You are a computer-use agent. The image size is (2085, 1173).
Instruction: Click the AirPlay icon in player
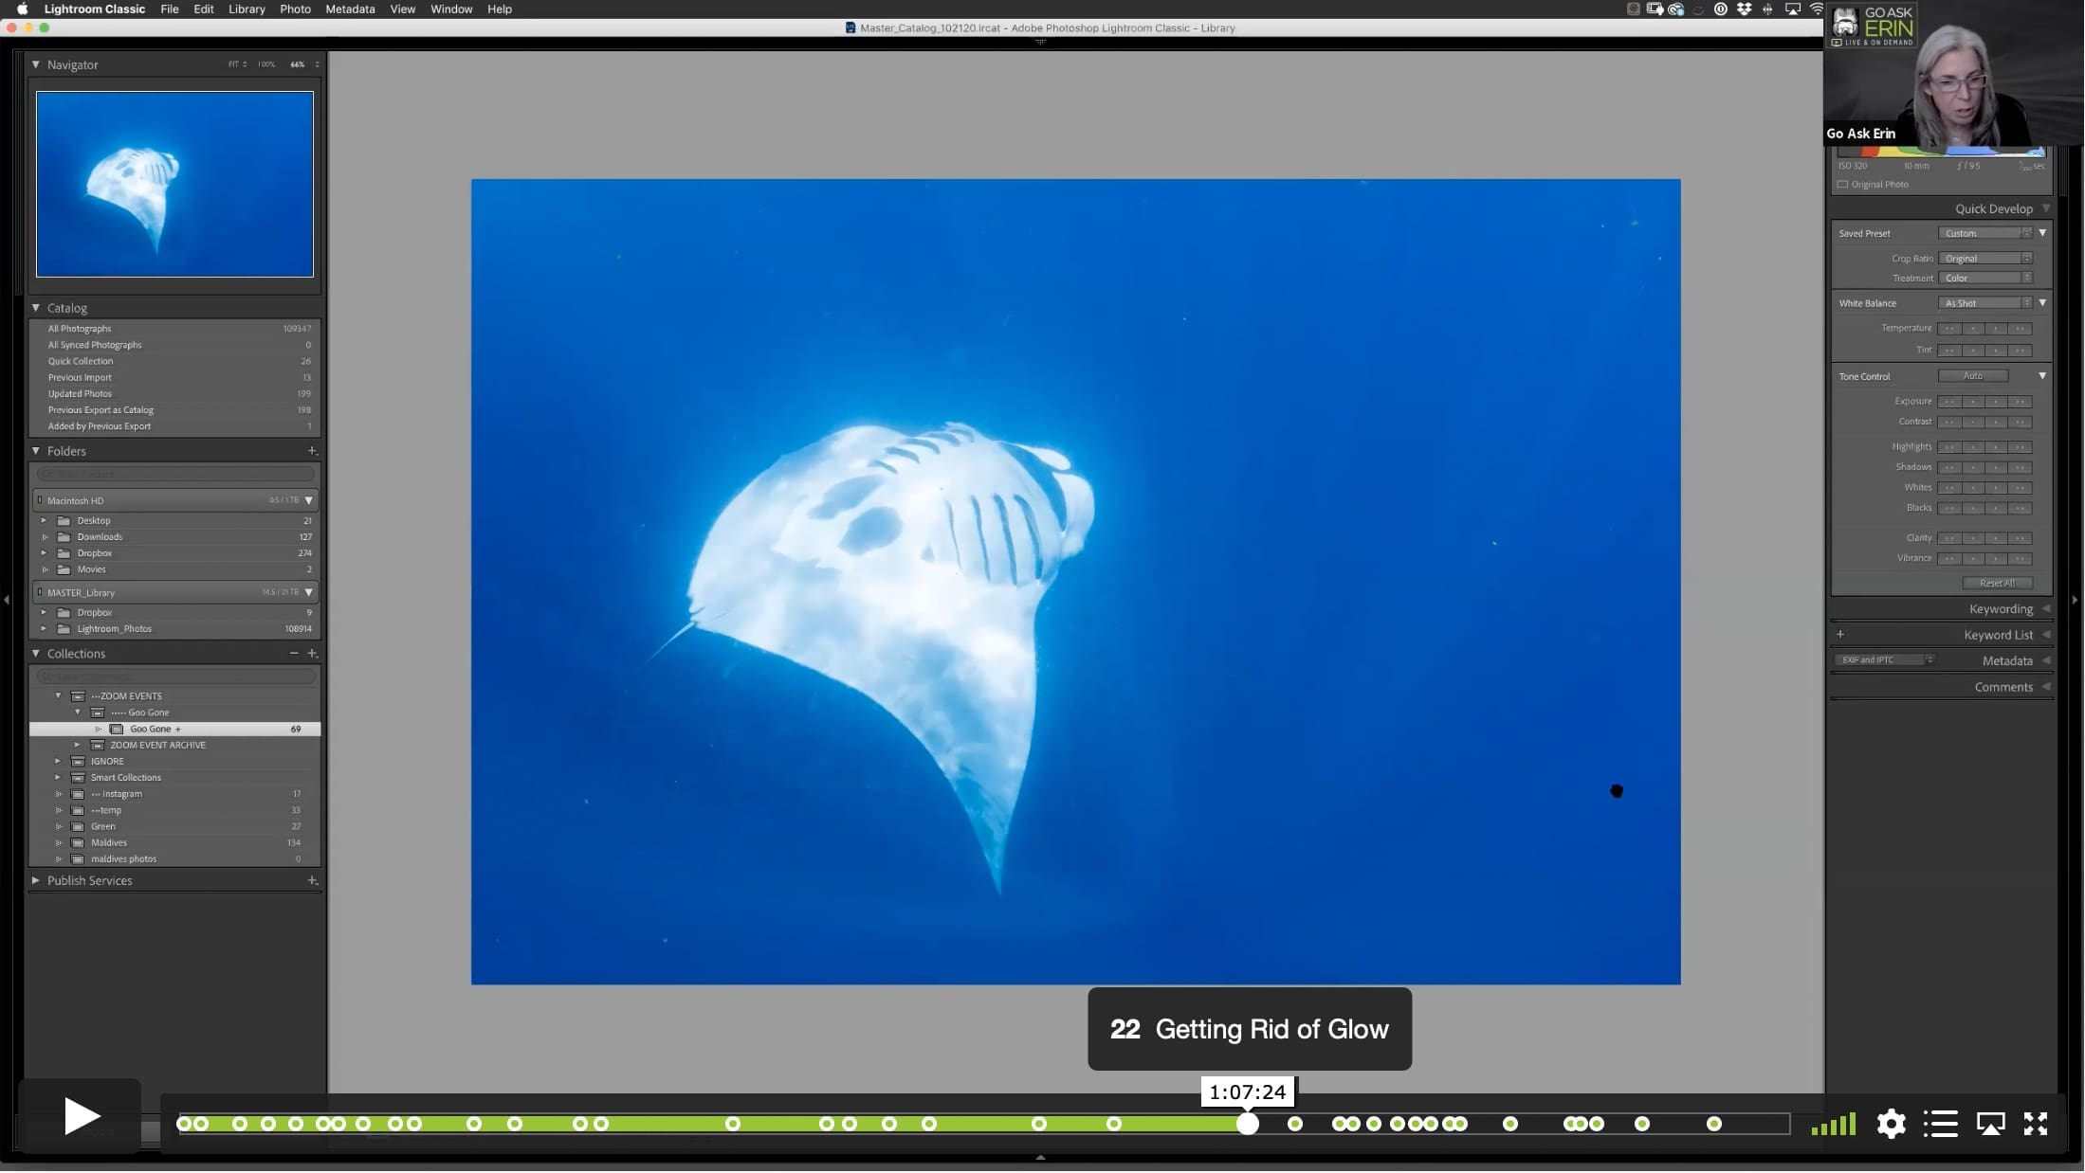1990,1124
